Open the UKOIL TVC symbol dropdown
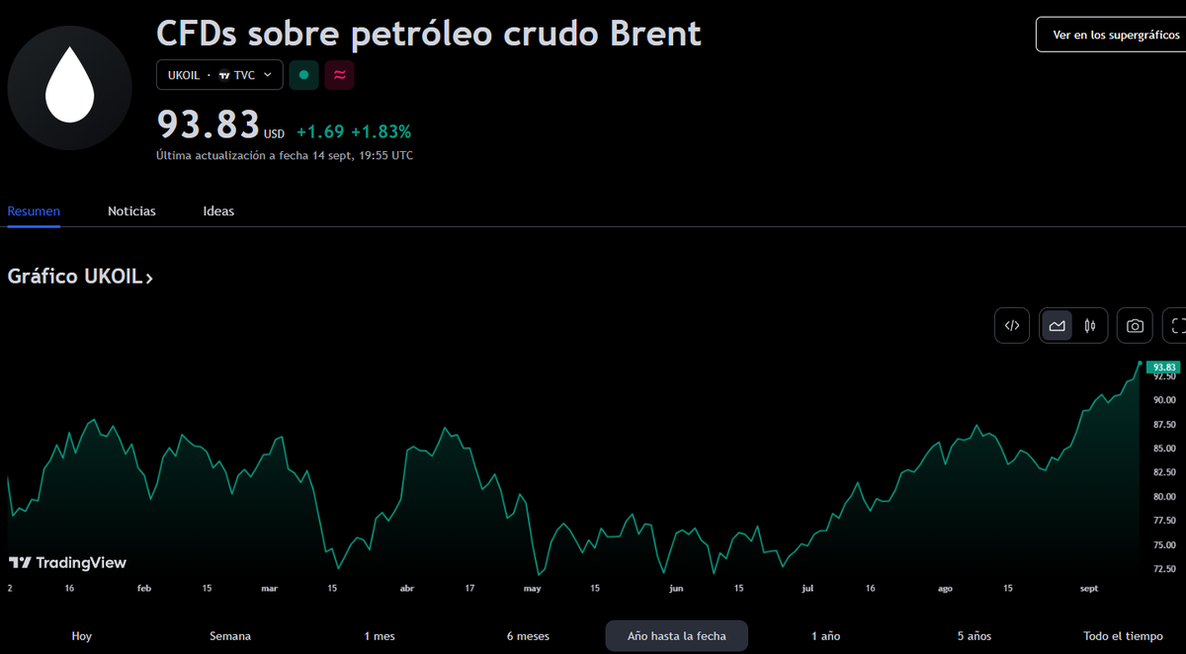 pyautogui.click(x=219, y=75)
